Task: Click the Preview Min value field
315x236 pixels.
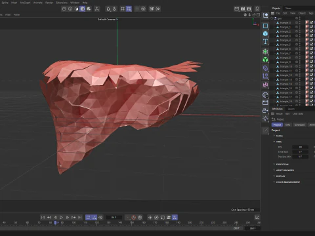Action: [x=301, y=157]
